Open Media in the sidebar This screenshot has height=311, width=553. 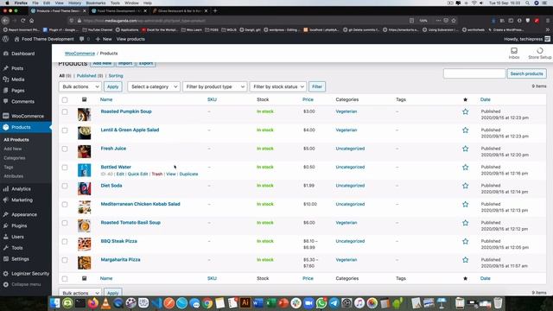point(17,79)
